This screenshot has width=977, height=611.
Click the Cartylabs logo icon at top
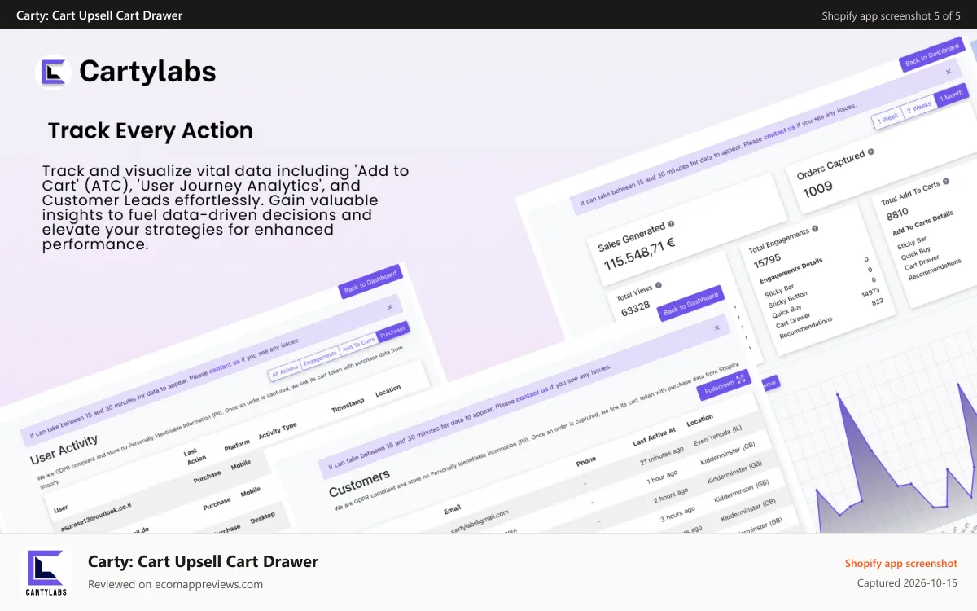pyautogui.click(x=55, y=72)
